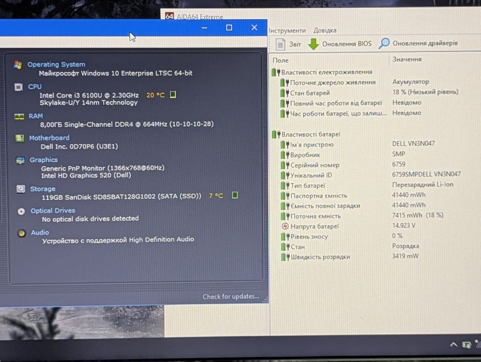Viewport: 481px width, 362px height.
Task: Click the Optical Drives disc icon
Action: (x=21, y=211)
